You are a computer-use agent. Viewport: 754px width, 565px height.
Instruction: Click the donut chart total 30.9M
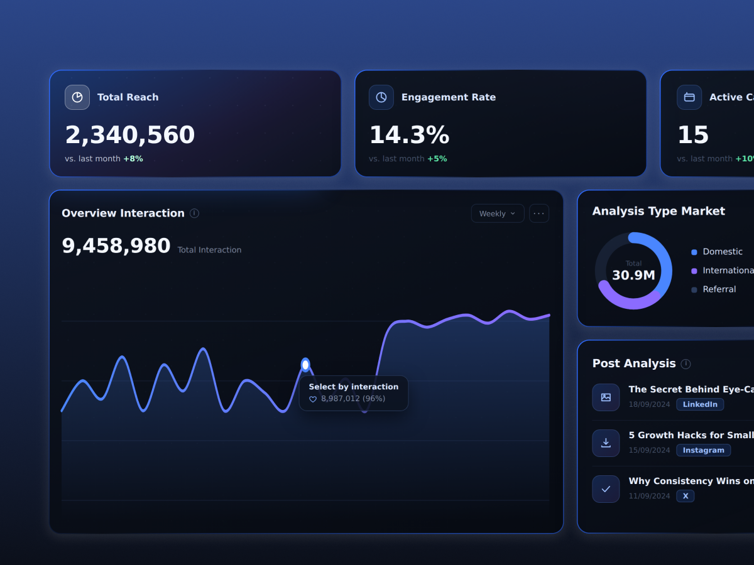click(x=633, y=275)
